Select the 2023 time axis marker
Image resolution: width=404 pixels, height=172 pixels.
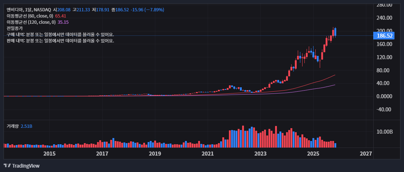point(260,153)
